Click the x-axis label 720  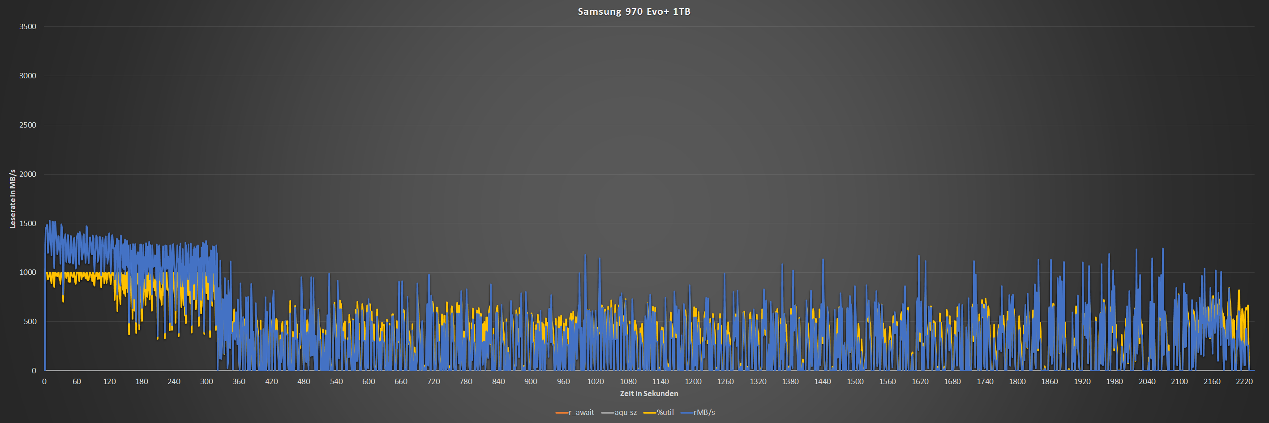pos(433,382)
